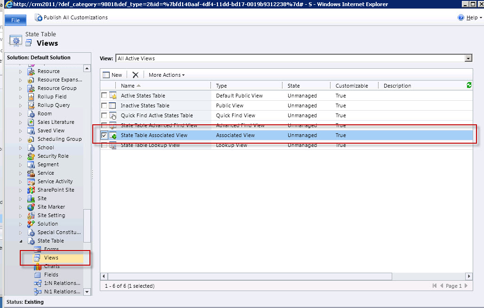Screen dimensions: 484x308
Task: Click the Site Marker globe icon
Action: coord(31,207)
